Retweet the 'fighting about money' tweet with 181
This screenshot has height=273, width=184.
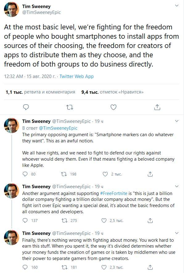click(64, 267)
